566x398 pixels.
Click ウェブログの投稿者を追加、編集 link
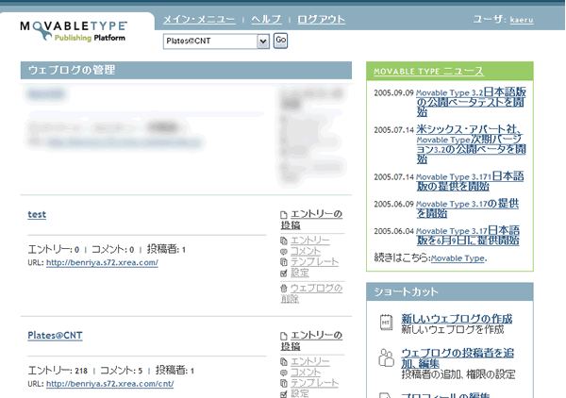pyautogui.click(x=458, y=358)
